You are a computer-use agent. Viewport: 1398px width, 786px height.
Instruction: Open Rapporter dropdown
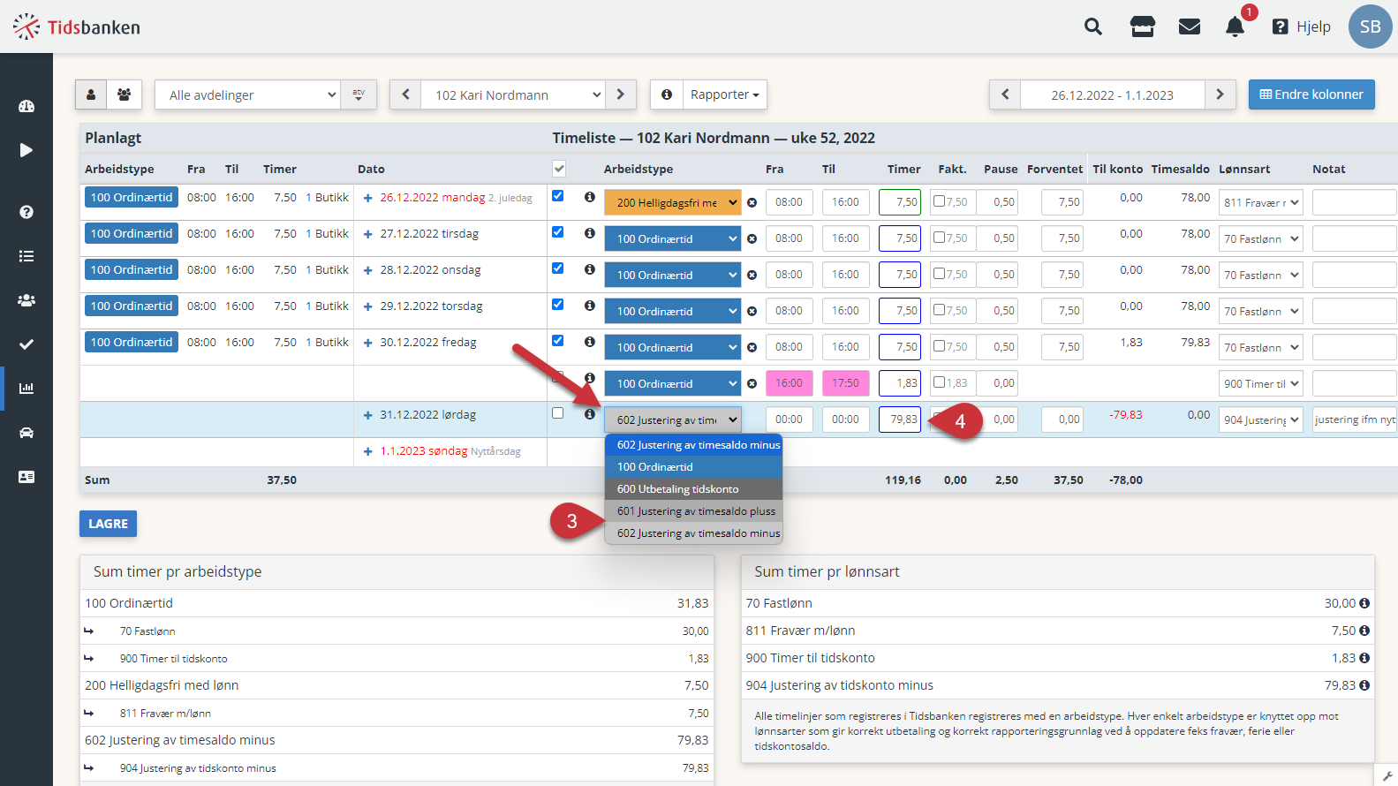pyautogui.click(x=724, y=94)
